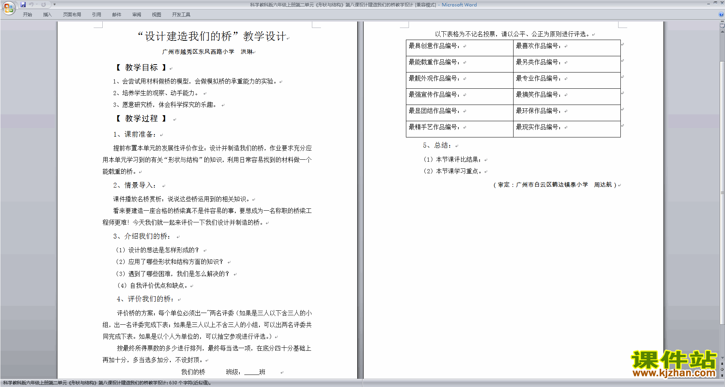Click the table cell 最另类作品编号:
The width and height of the screenshot is (725, 387).
click(x=567, y=64)
